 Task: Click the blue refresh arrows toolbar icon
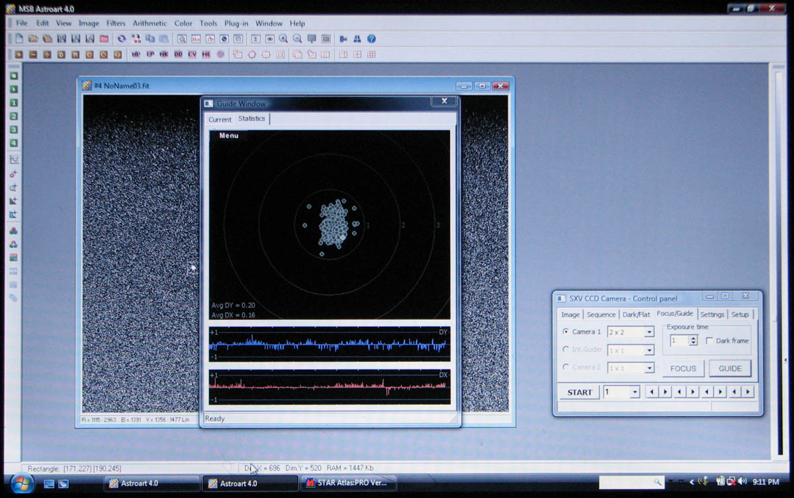coord(122,39)
